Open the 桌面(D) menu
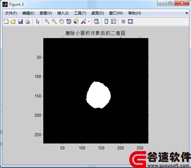 point(98,13)
